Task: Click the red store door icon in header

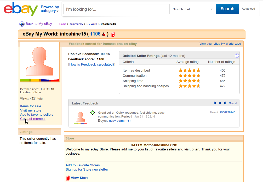Action: pyautogui.click(x=113, y=34)
